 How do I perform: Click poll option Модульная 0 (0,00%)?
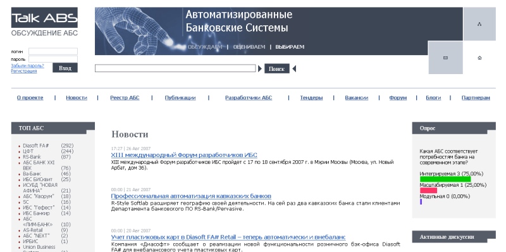tap(445, 196)
